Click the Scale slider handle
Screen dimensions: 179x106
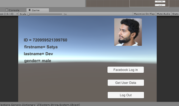pos(29,14)
